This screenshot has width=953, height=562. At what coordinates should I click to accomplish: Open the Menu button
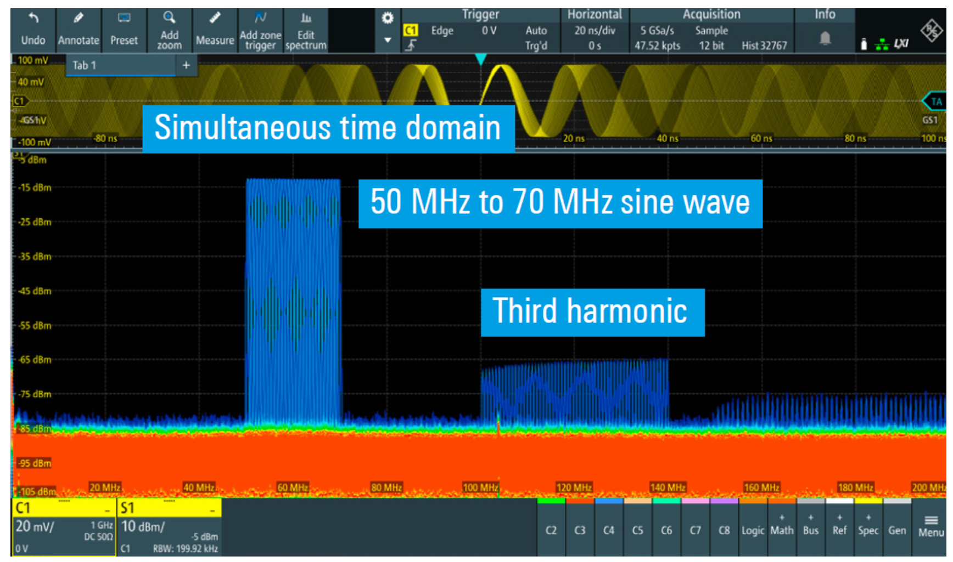[x=931, y=526]
